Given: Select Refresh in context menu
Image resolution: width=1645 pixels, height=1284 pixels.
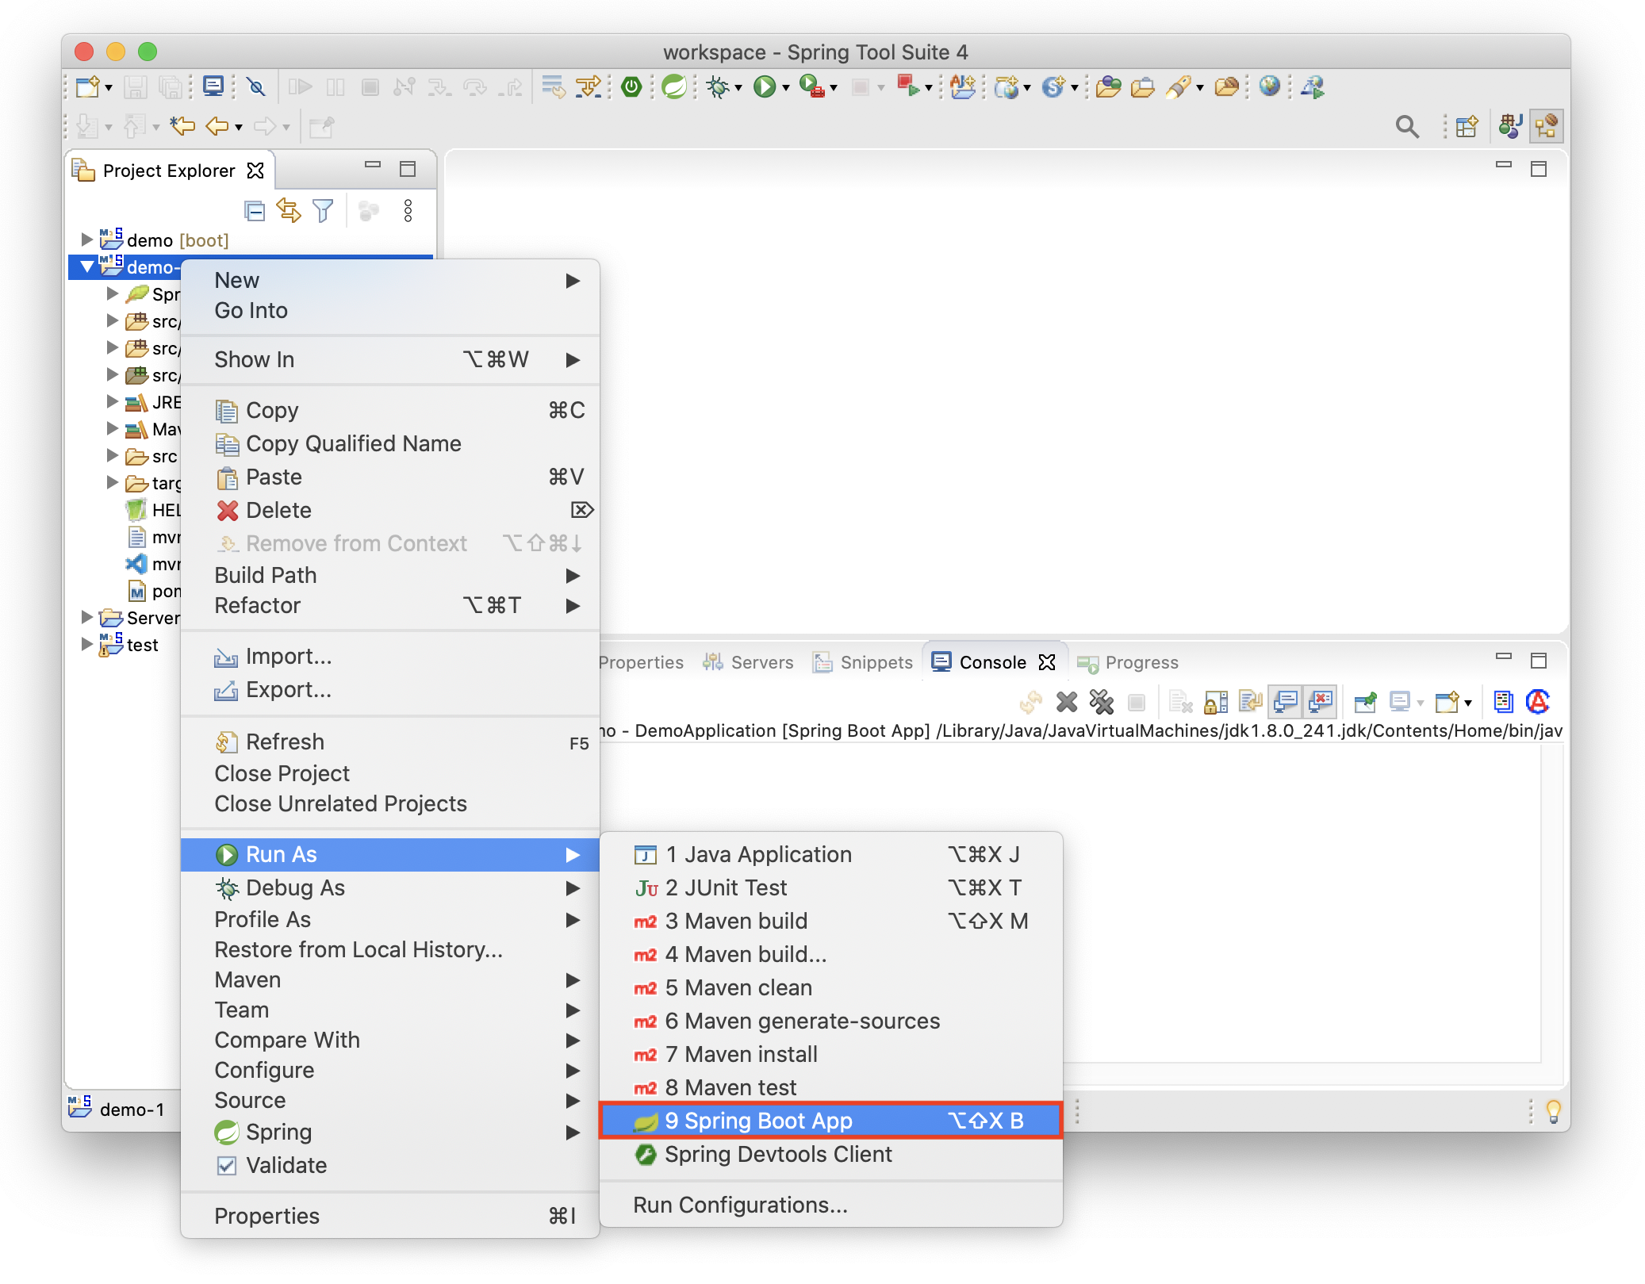Looking at the screenshot, I should click(389, 742).
